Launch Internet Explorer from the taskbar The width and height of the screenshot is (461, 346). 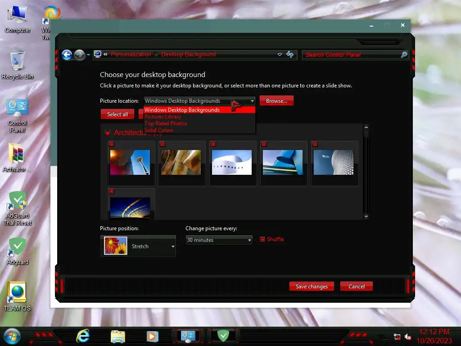(83, 336)
